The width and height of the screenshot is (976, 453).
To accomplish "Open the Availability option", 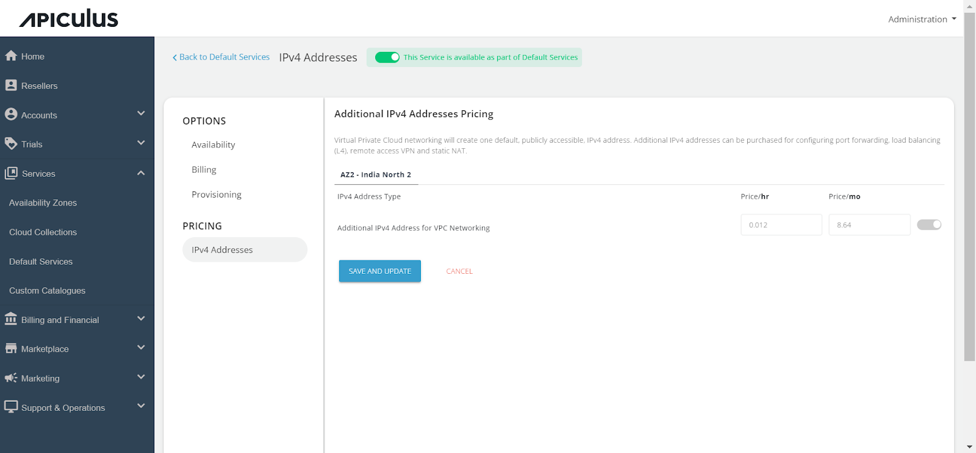I will 213,145.
